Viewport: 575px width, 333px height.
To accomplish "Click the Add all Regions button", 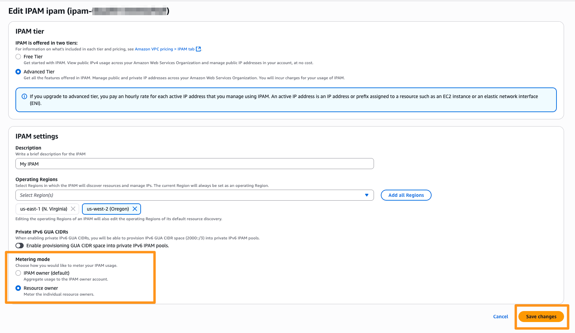I will (x=406, y=195).
